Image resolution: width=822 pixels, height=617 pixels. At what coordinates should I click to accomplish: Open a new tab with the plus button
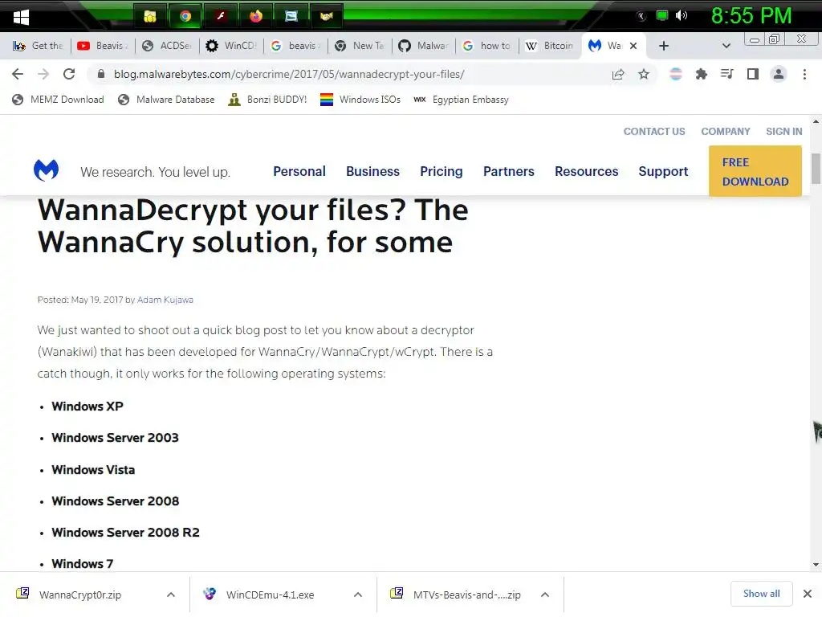click(664, 46)
